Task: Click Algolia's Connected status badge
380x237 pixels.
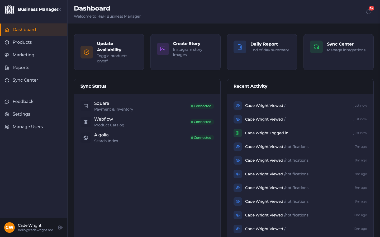Action: [x=202, y=138]
